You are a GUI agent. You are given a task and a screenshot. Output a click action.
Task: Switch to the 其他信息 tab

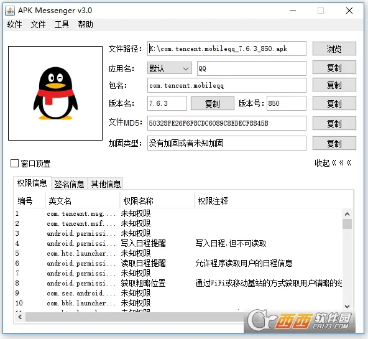[106, 184]
